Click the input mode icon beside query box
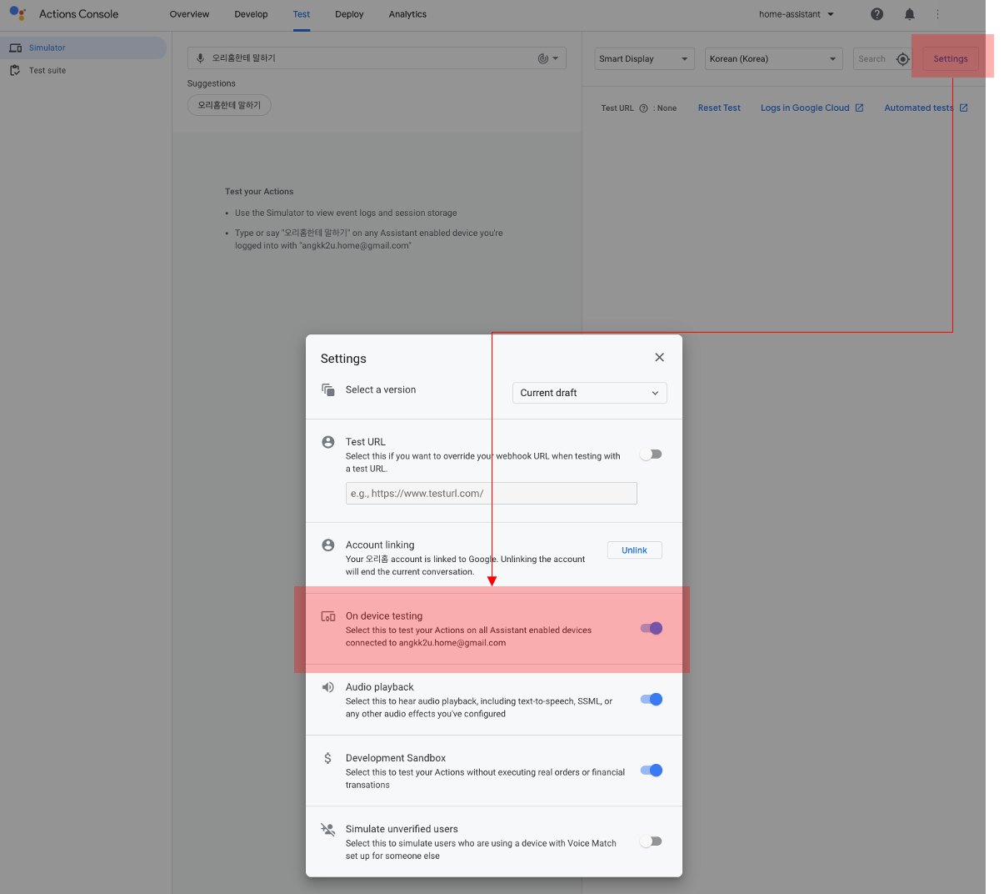Screen dimensions: 1004x894 click(543, 58)
